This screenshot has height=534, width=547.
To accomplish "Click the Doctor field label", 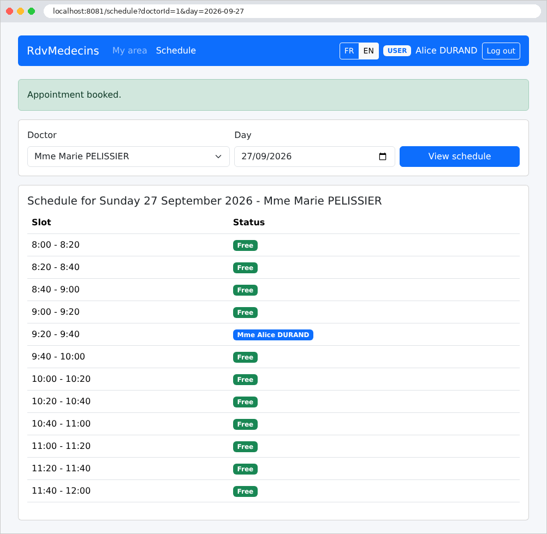I will pyautogui.click(x=42, y=135).
